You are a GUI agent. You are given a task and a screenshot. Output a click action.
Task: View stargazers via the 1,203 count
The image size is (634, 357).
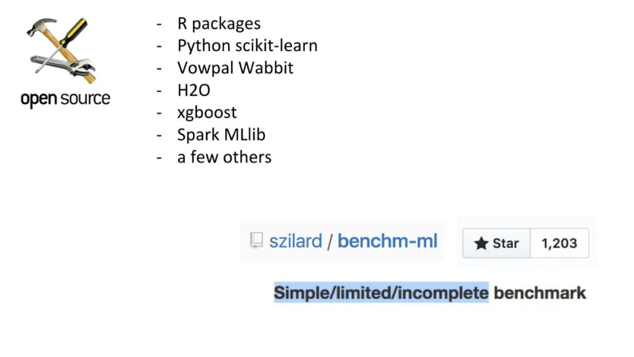[559, 243]
